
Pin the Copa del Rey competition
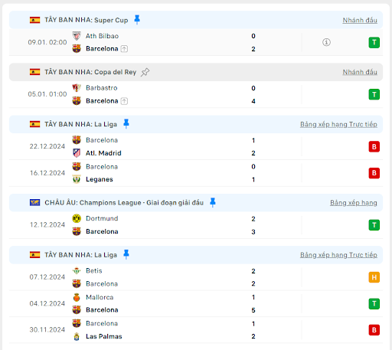pyautogui.click(x=145, y=72)
